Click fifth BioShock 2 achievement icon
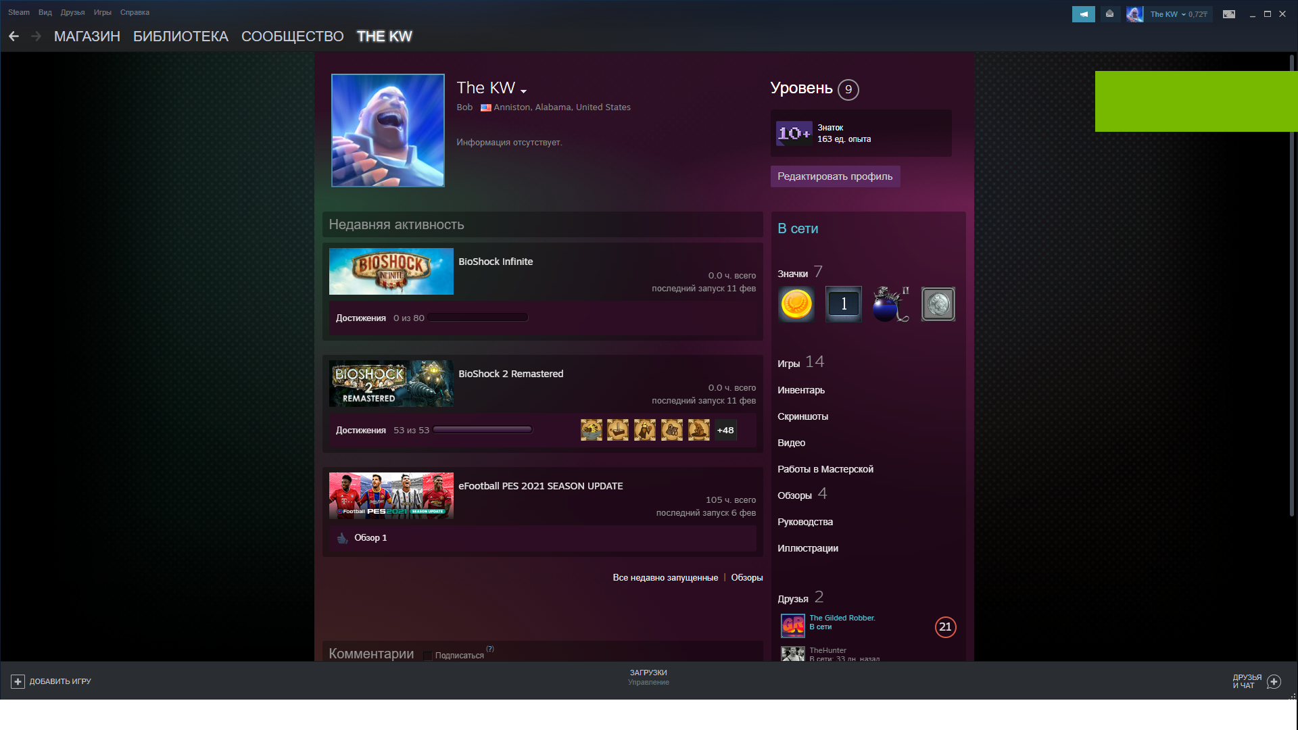The image size is (1298, 730). click(x=699, y=430)
